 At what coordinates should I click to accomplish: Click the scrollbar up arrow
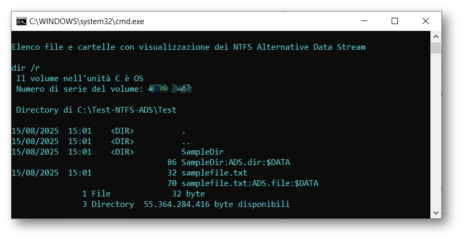click(436, 37)
